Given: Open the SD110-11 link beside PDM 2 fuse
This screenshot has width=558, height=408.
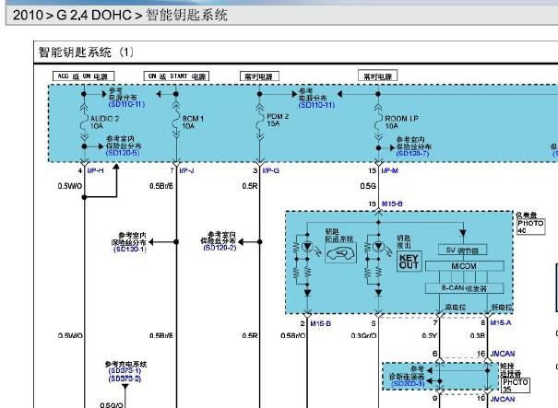Looking at the screenshot, I should pyautogui.click(x=316, y=105).
